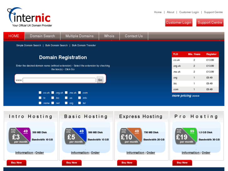The width and height of the screenshot is (228, 171).
Task: Click the Basic Hosting heading
Action: tap(86, 116)
